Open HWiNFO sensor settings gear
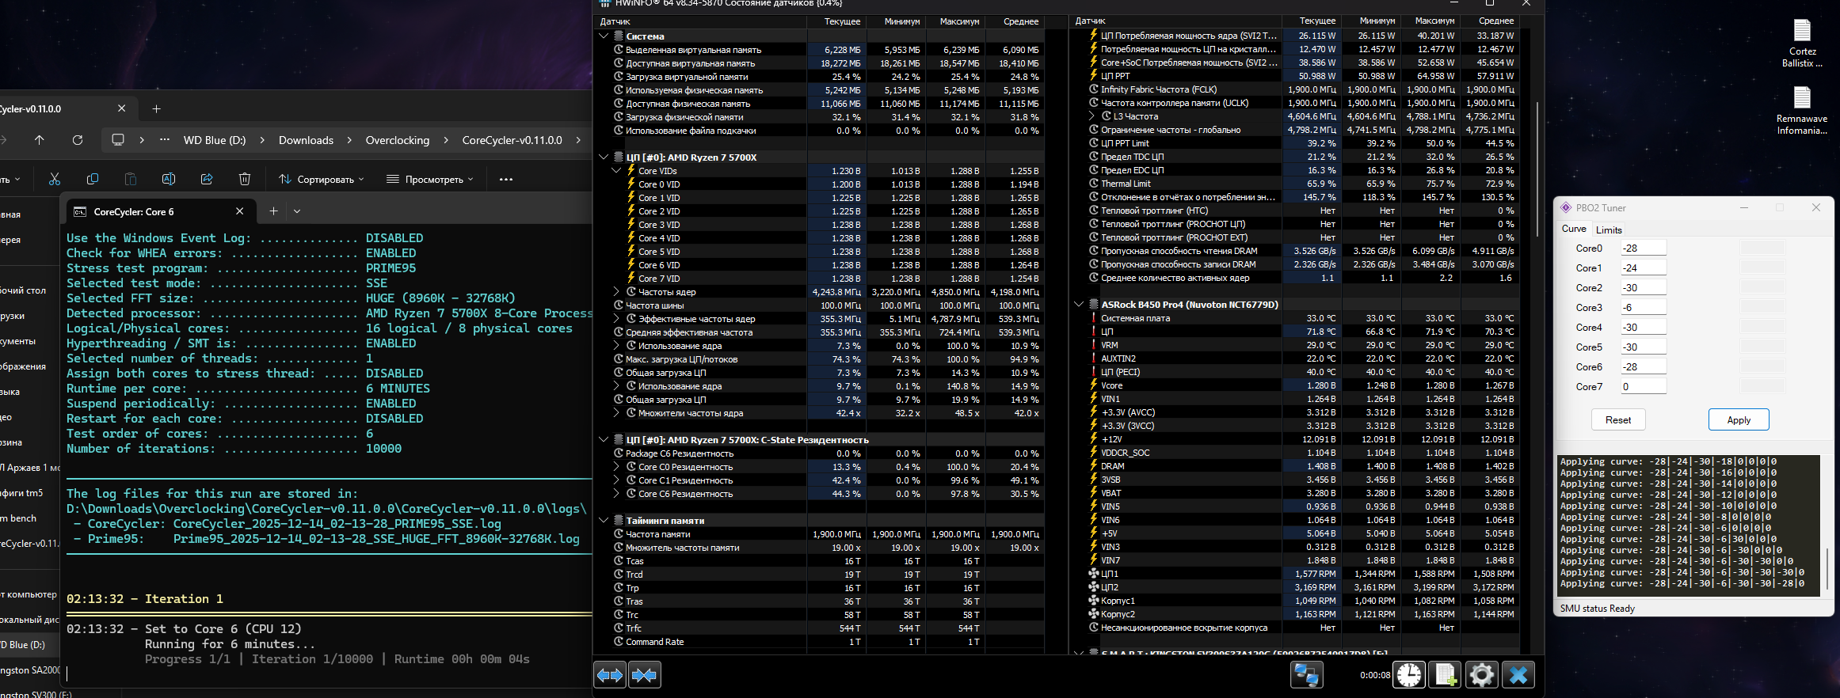The image size is (1840, 698). 1482,675
